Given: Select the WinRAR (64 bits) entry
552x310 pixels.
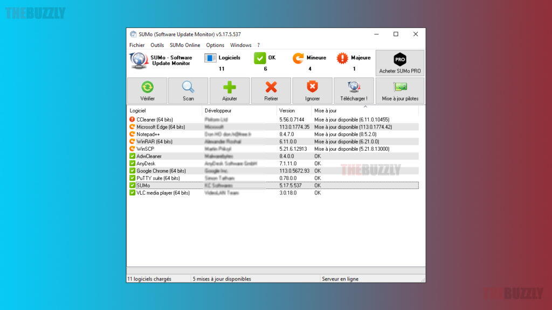Looking at the screenshot, I should coord(154,142).
